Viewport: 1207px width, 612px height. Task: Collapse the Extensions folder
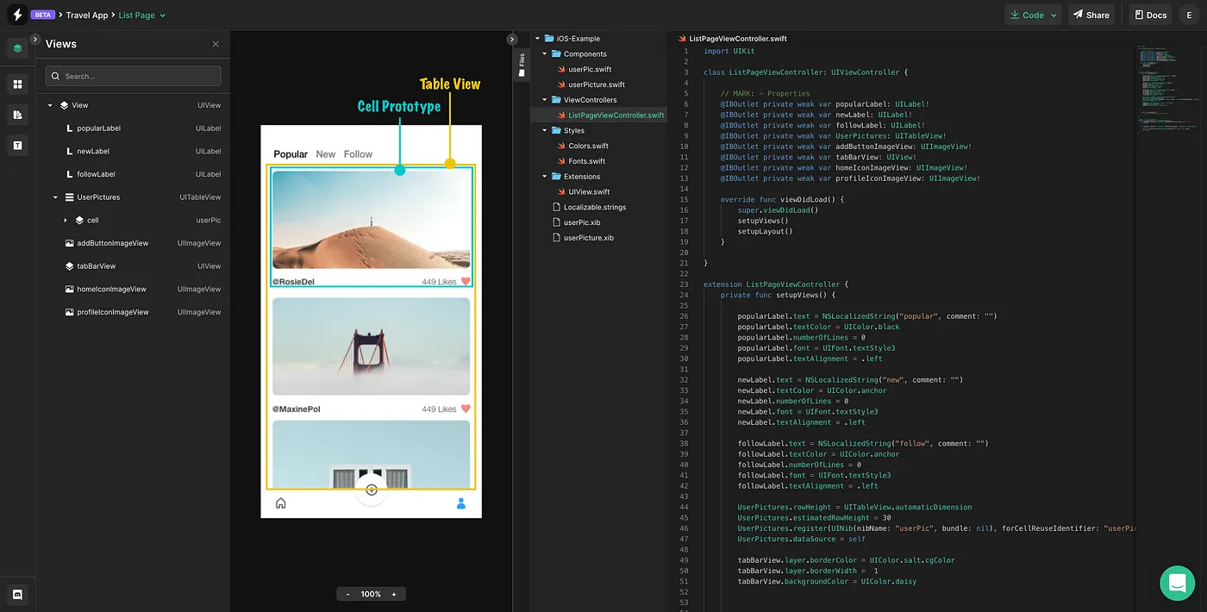coord(545,177)
